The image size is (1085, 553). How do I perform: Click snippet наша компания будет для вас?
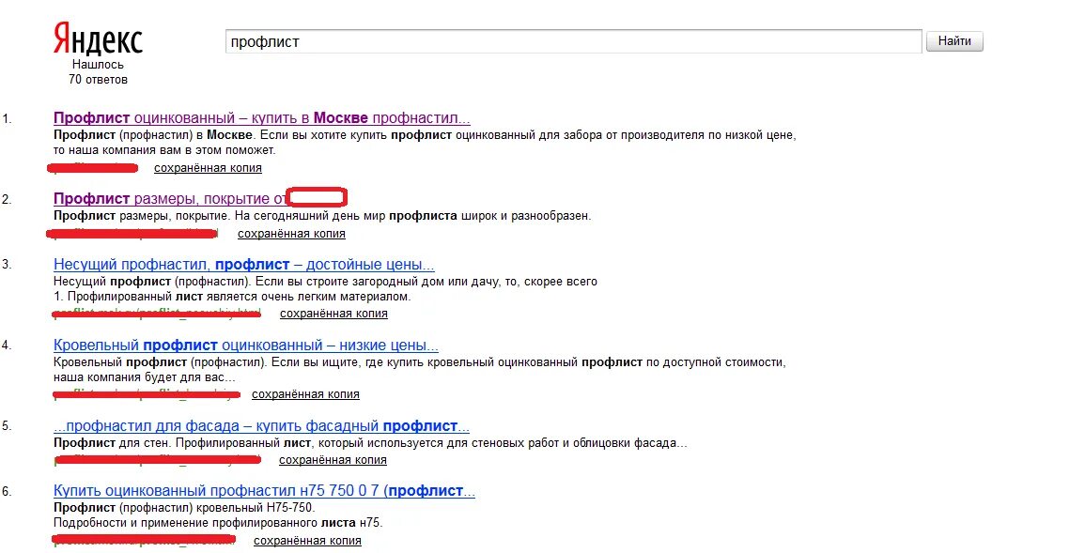click(x=145, y=377)
